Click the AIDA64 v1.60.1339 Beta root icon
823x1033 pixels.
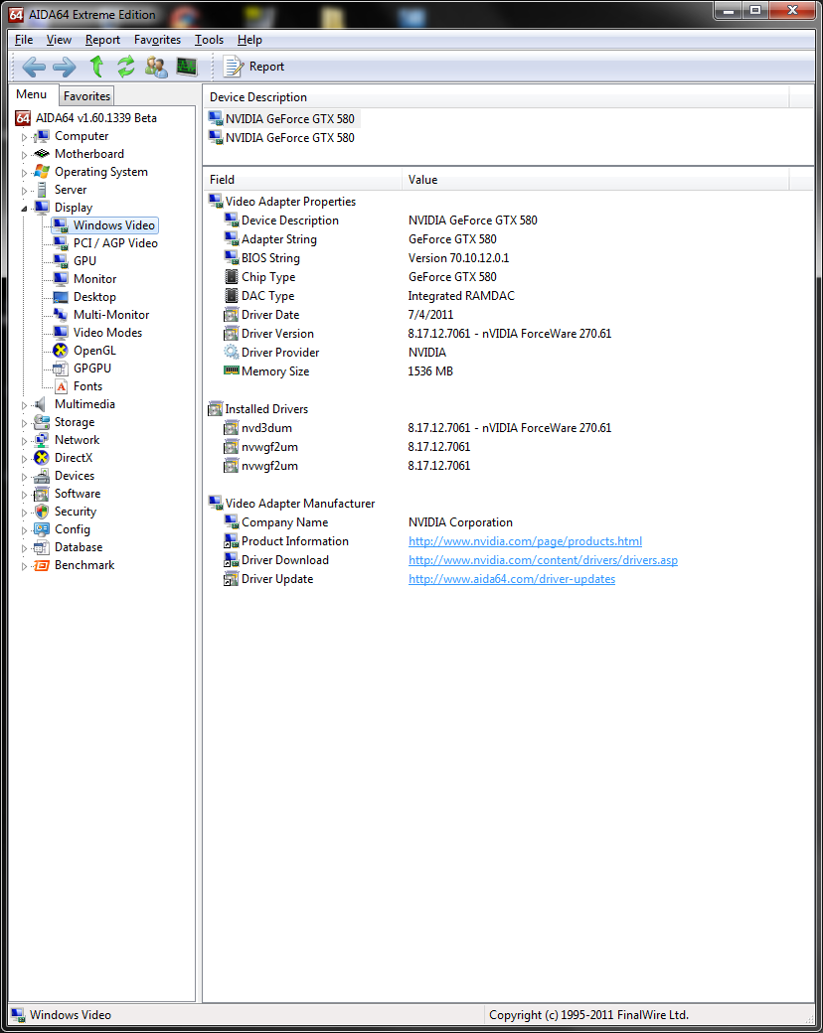pyautogui.click(x=23, y=118)
